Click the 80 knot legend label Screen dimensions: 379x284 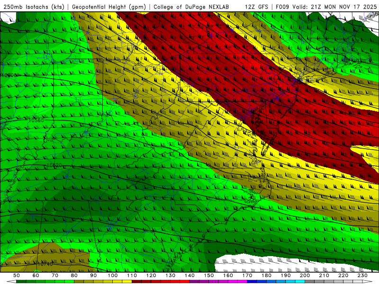click(74, 275)
